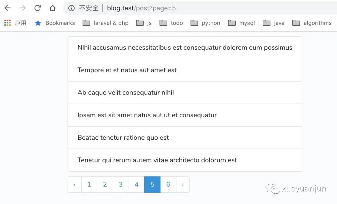The height and width of the screenshot is (204, 337).
Task: Open the js bookmark folder
Action: click(144, 23)
